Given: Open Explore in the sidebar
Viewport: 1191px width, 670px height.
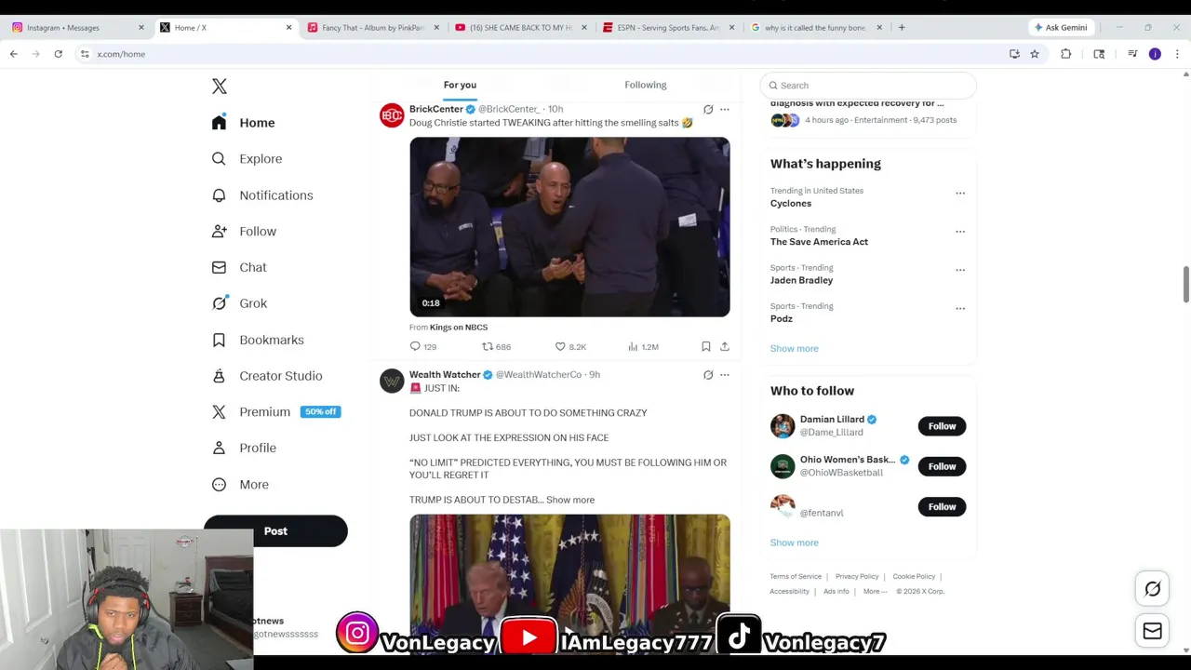Looking at the screenshot, I should click(248, 159).
